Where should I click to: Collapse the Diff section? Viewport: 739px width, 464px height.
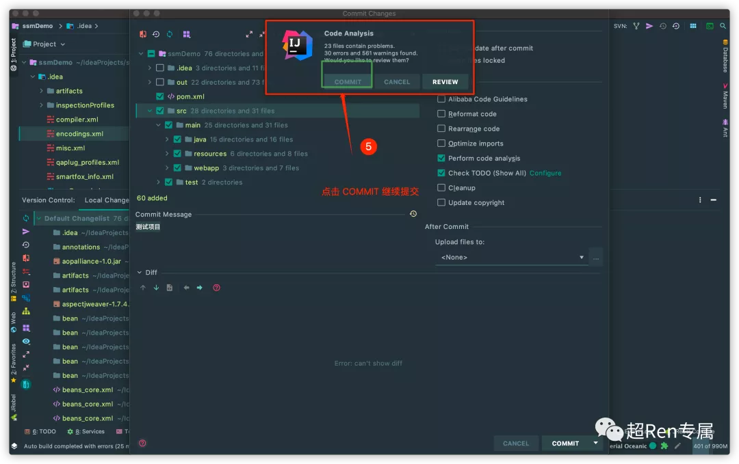140,273
